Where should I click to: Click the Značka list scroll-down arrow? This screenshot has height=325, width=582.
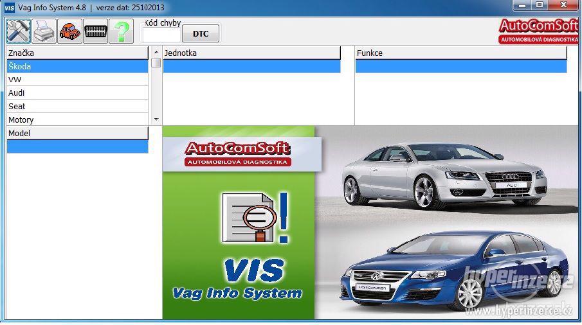pos(156,119)
